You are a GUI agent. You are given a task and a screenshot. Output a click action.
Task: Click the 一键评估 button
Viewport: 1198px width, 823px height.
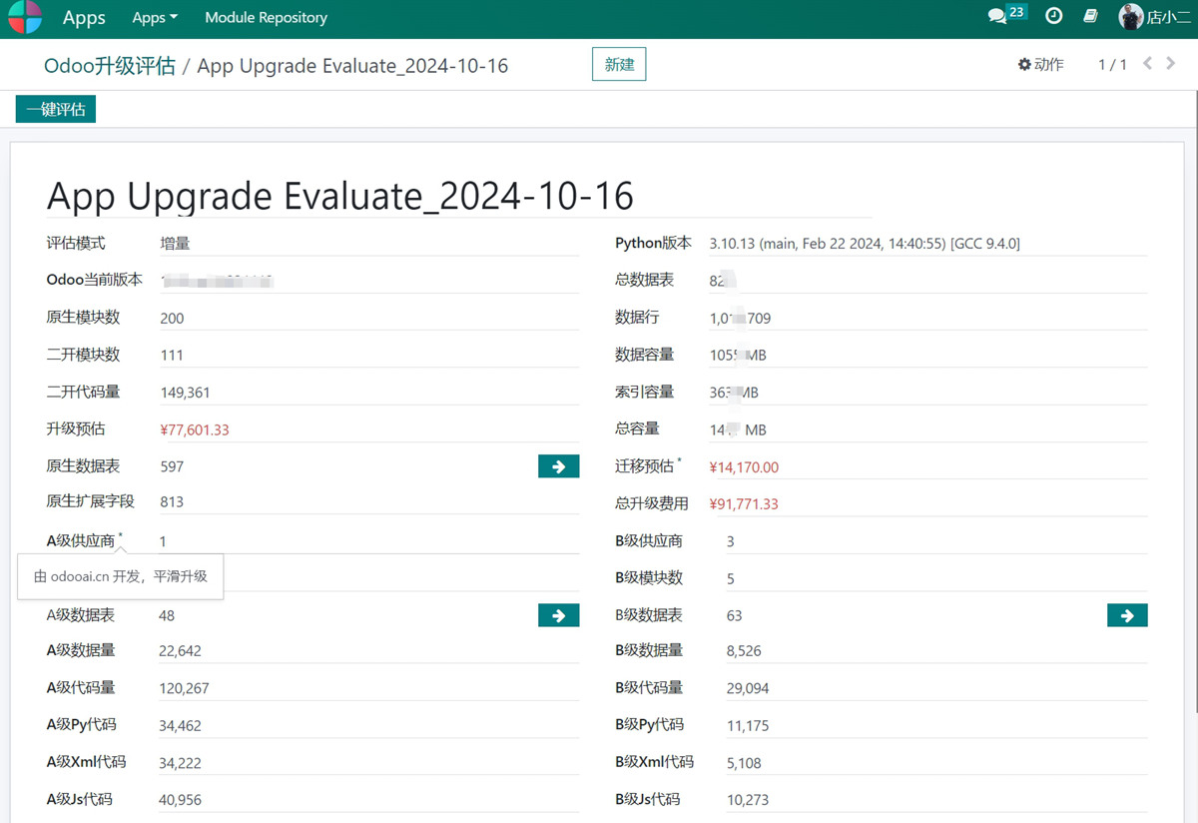[x=56, y=109]
